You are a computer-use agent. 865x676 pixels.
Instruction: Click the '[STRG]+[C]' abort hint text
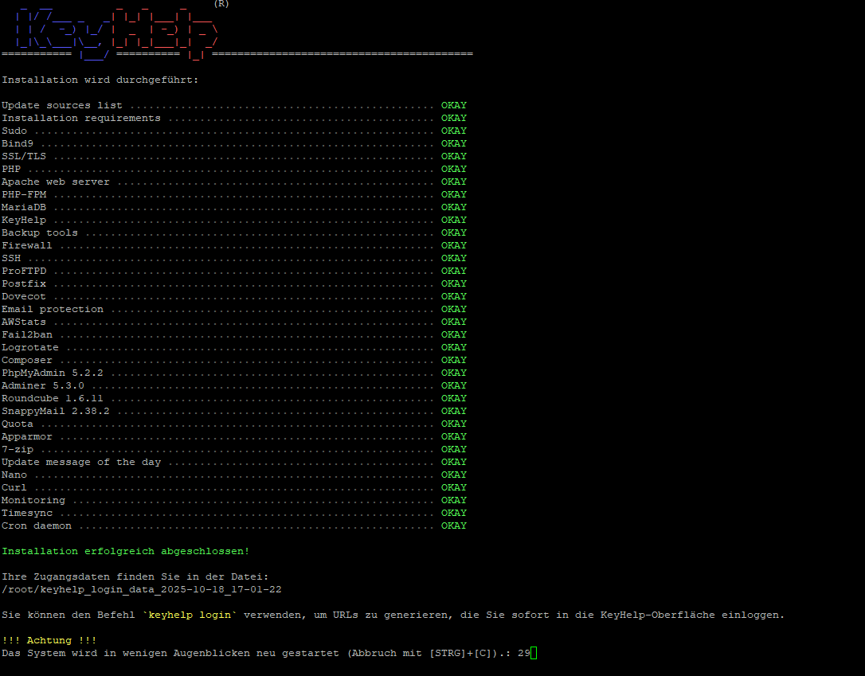(x=460, y=654)
